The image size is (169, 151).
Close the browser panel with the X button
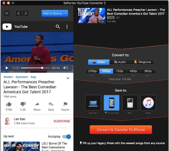point(7,13)
